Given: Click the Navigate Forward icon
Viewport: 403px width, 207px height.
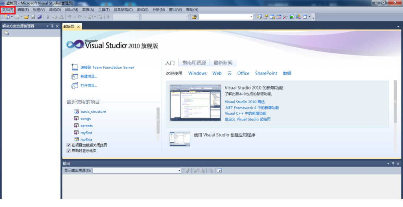Looking at the screenshot, I should click(x=100, y=17).
